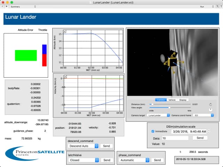Click the 2016-05-13 timestamp field
This screenshot has width=223, height=167.
[197, 159]
